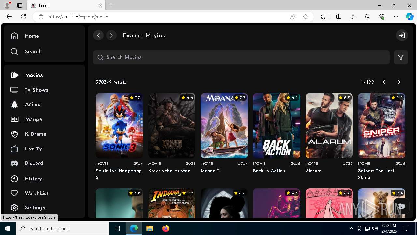Image resolution: width=417 pixels, height=235 pixels.
Task: Open the WatchList
Action: (x=29, y=193)
